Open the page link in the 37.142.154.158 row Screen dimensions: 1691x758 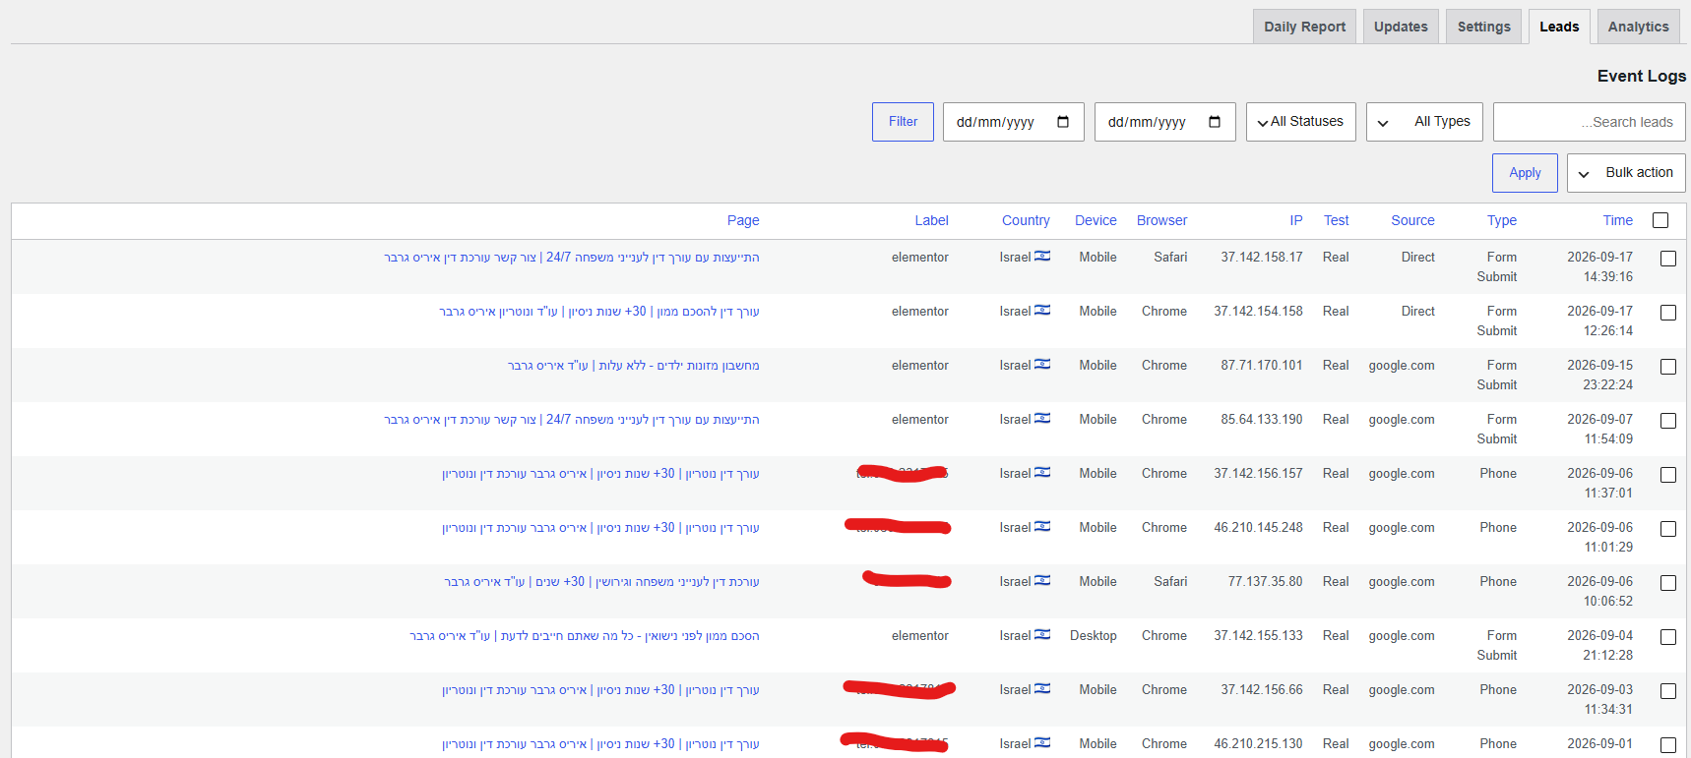pos(599,312)
